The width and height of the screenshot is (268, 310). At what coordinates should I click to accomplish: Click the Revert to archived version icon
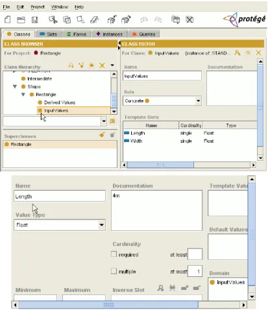click(x=126, y=19)
